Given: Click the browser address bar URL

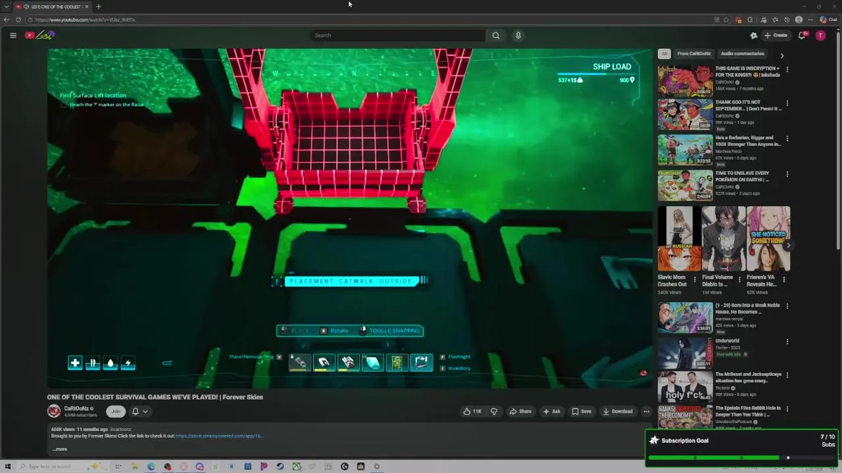Looking at the screenshot, I should click(x=86, y=20).
